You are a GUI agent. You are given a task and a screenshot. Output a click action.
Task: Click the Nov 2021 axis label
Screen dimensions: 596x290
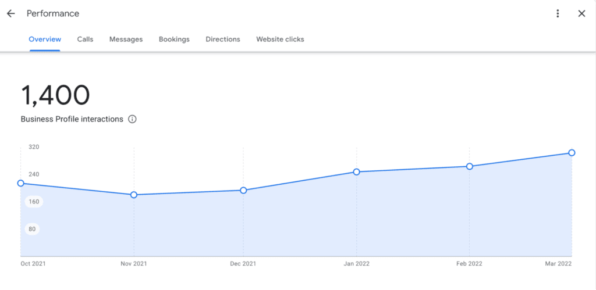click(x=134, y=263)
